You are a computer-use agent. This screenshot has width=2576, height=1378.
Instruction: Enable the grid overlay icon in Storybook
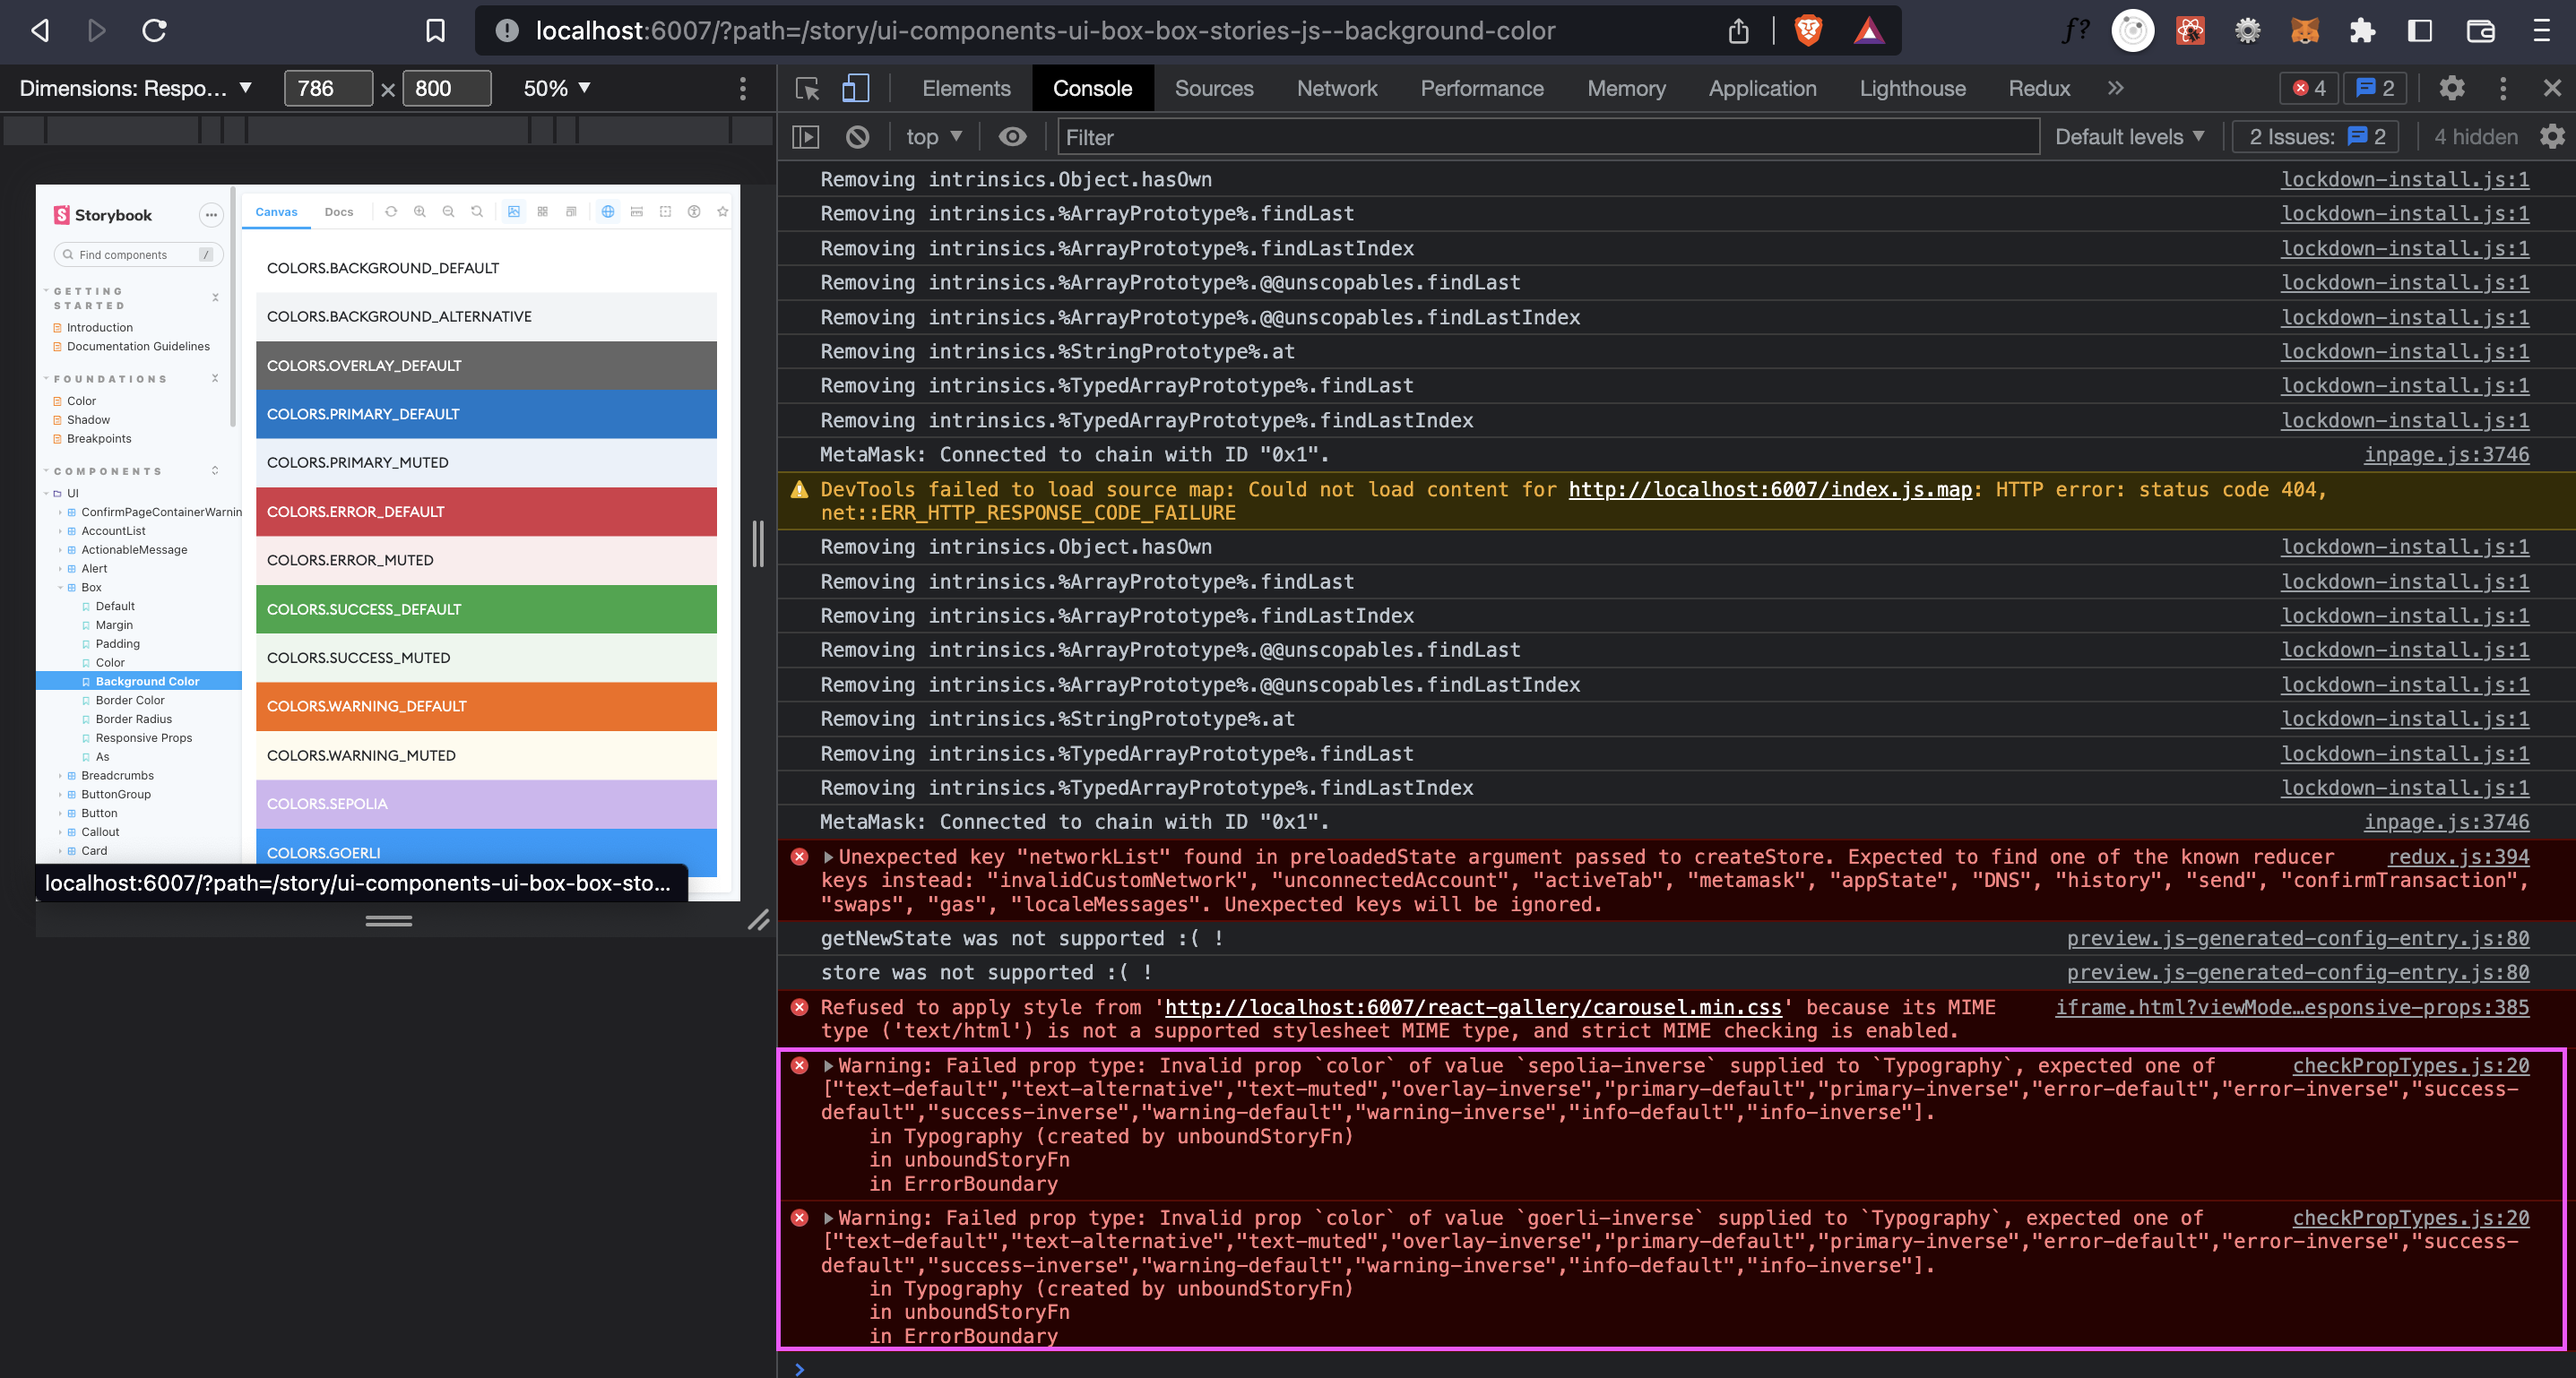pyautogui.click(x=543, y=211)
